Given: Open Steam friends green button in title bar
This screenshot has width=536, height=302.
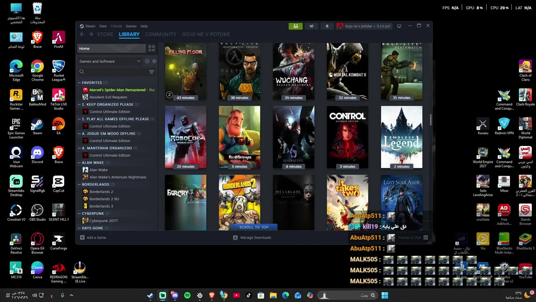Looking at the screenshot, I should tap(296, 26).
